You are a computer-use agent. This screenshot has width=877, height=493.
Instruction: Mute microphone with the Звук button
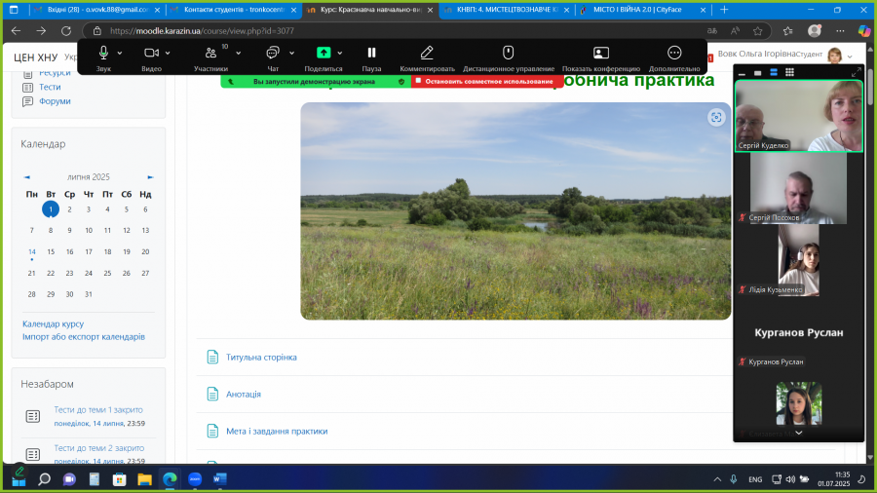pyautogui.click(x=103, y=58)
